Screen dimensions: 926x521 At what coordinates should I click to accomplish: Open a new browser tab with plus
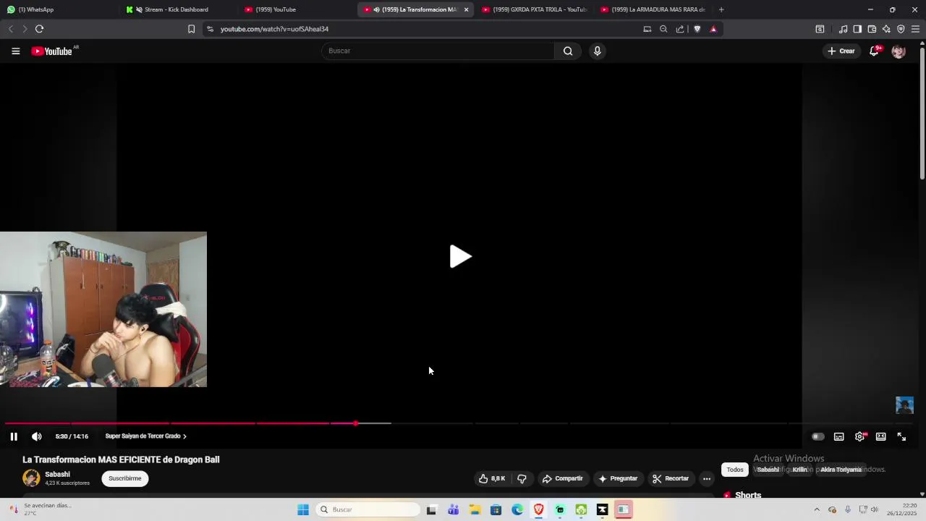tap(721, 9)
